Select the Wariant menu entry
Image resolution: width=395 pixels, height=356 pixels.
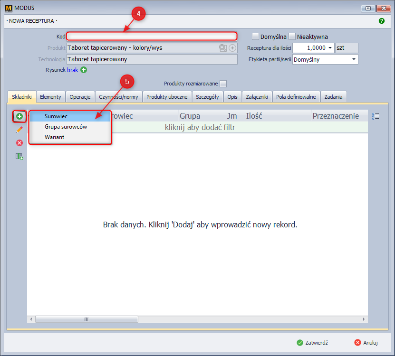[x=70, y=137]
